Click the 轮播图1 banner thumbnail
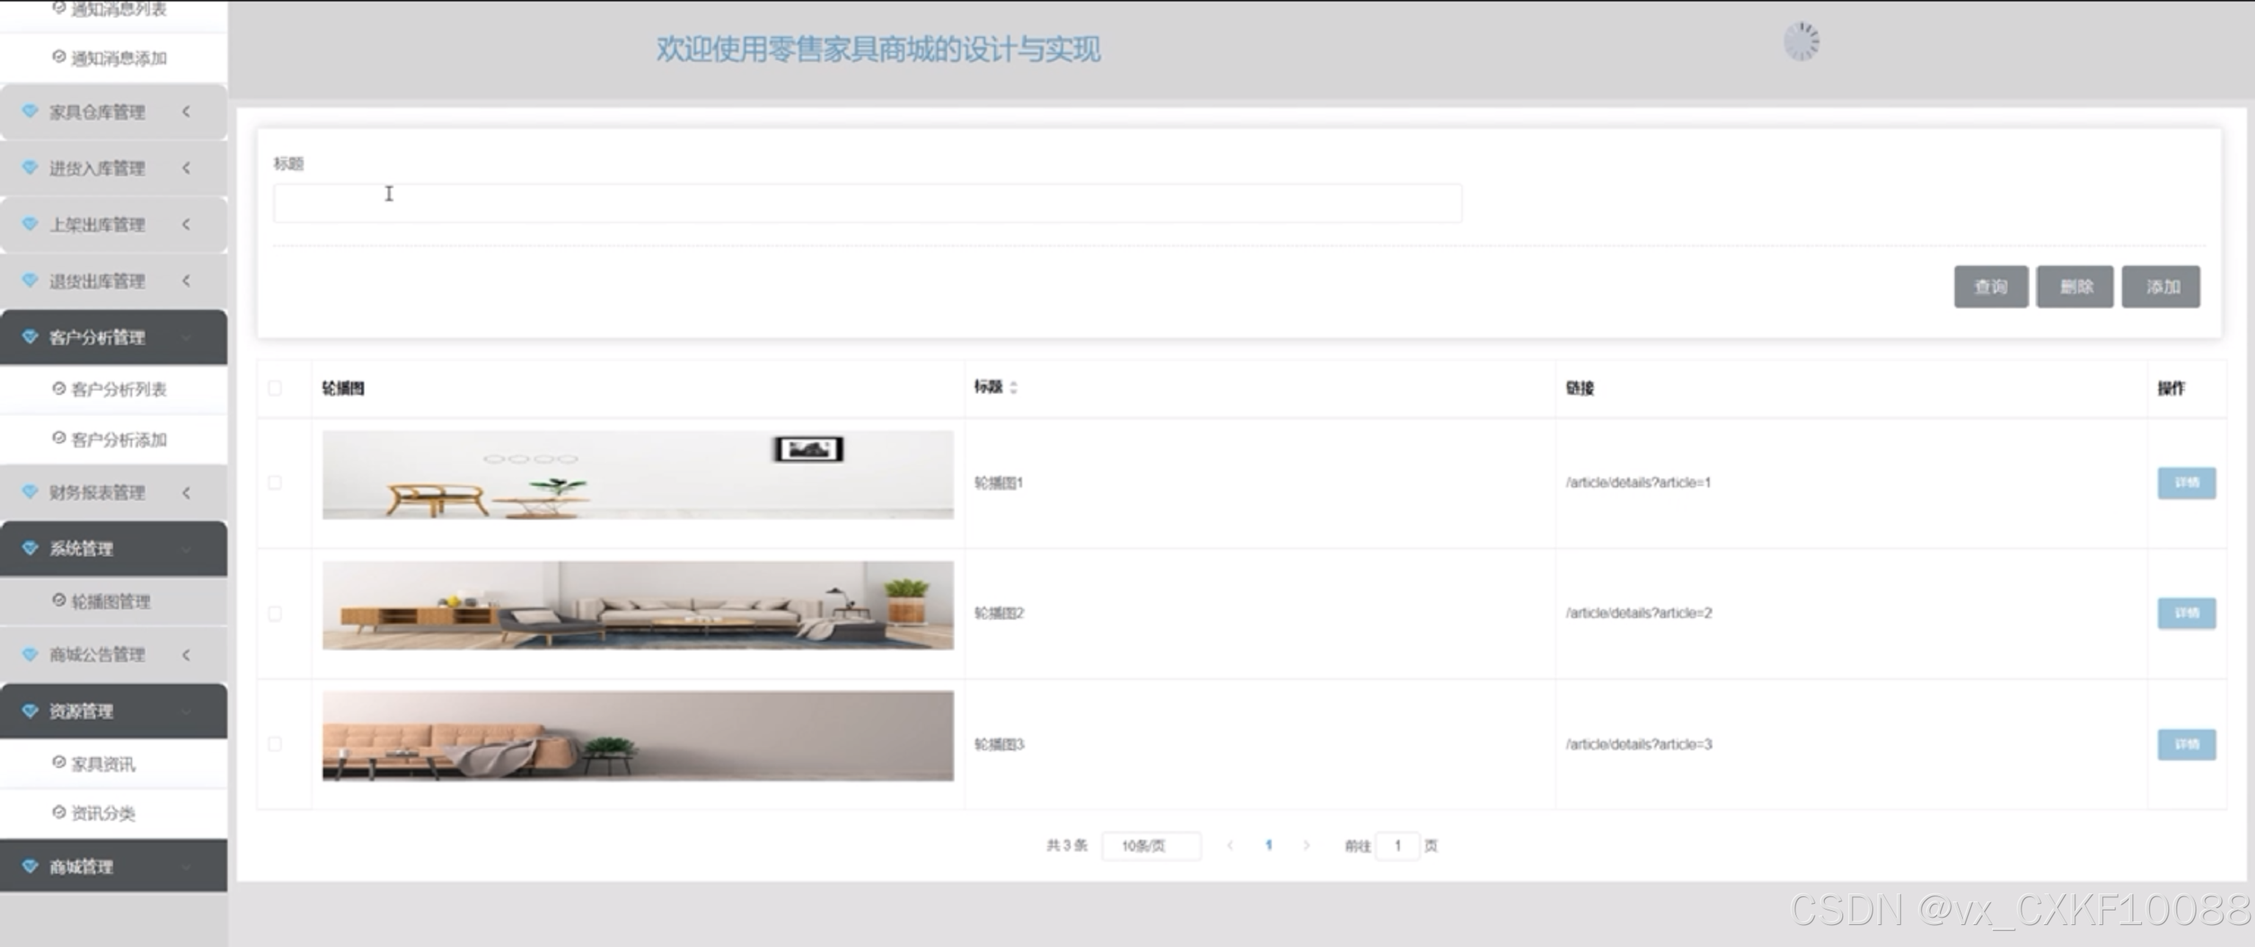This screenshot has height=947, width=2255. [x=637, y=474]
